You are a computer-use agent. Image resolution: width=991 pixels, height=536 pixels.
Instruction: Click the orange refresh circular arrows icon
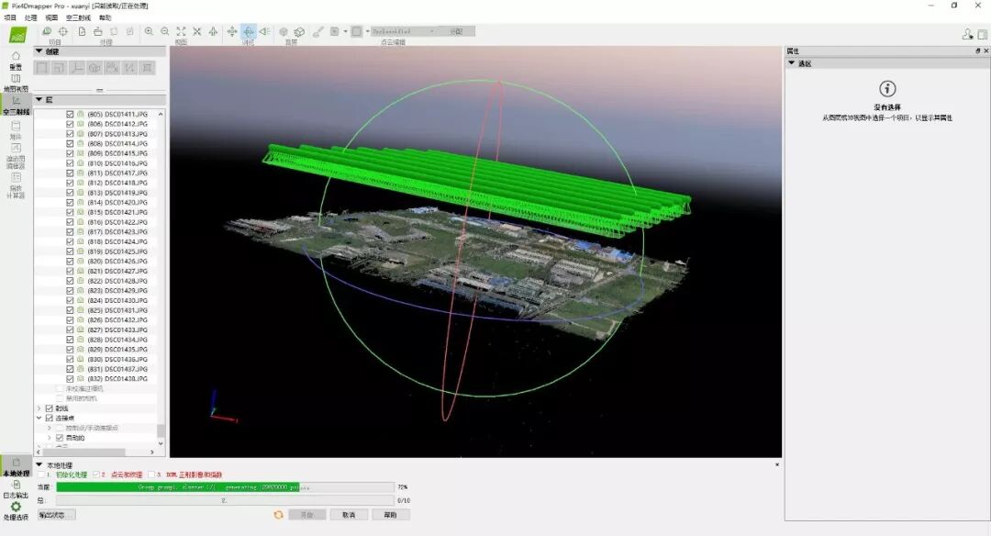tap(278, 515)
